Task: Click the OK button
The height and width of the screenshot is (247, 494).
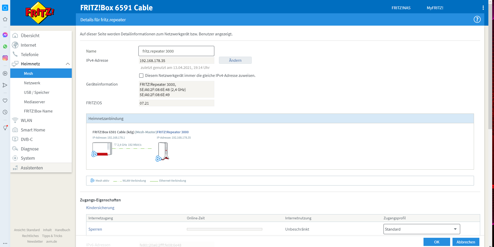Action: (x=437, y=242)
